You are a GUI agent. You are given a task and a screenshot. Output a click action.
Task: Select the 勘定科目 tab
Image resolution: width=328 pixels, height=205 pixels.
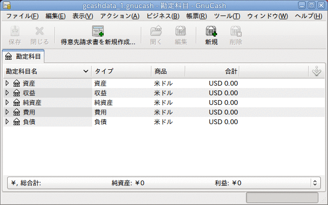coord(23,56)
